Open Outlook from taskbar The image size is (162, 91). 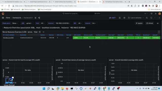pyautogui.click(x=99, y=88)
